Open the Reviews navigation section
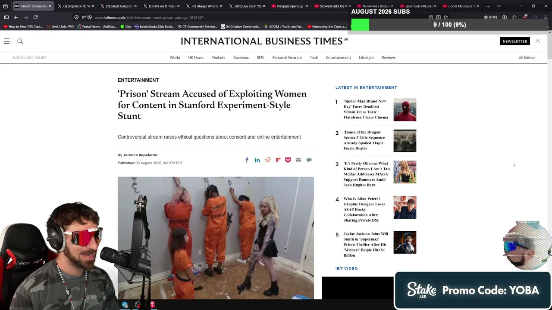Viewport: 552px width, 310px height. coord(389,58)
